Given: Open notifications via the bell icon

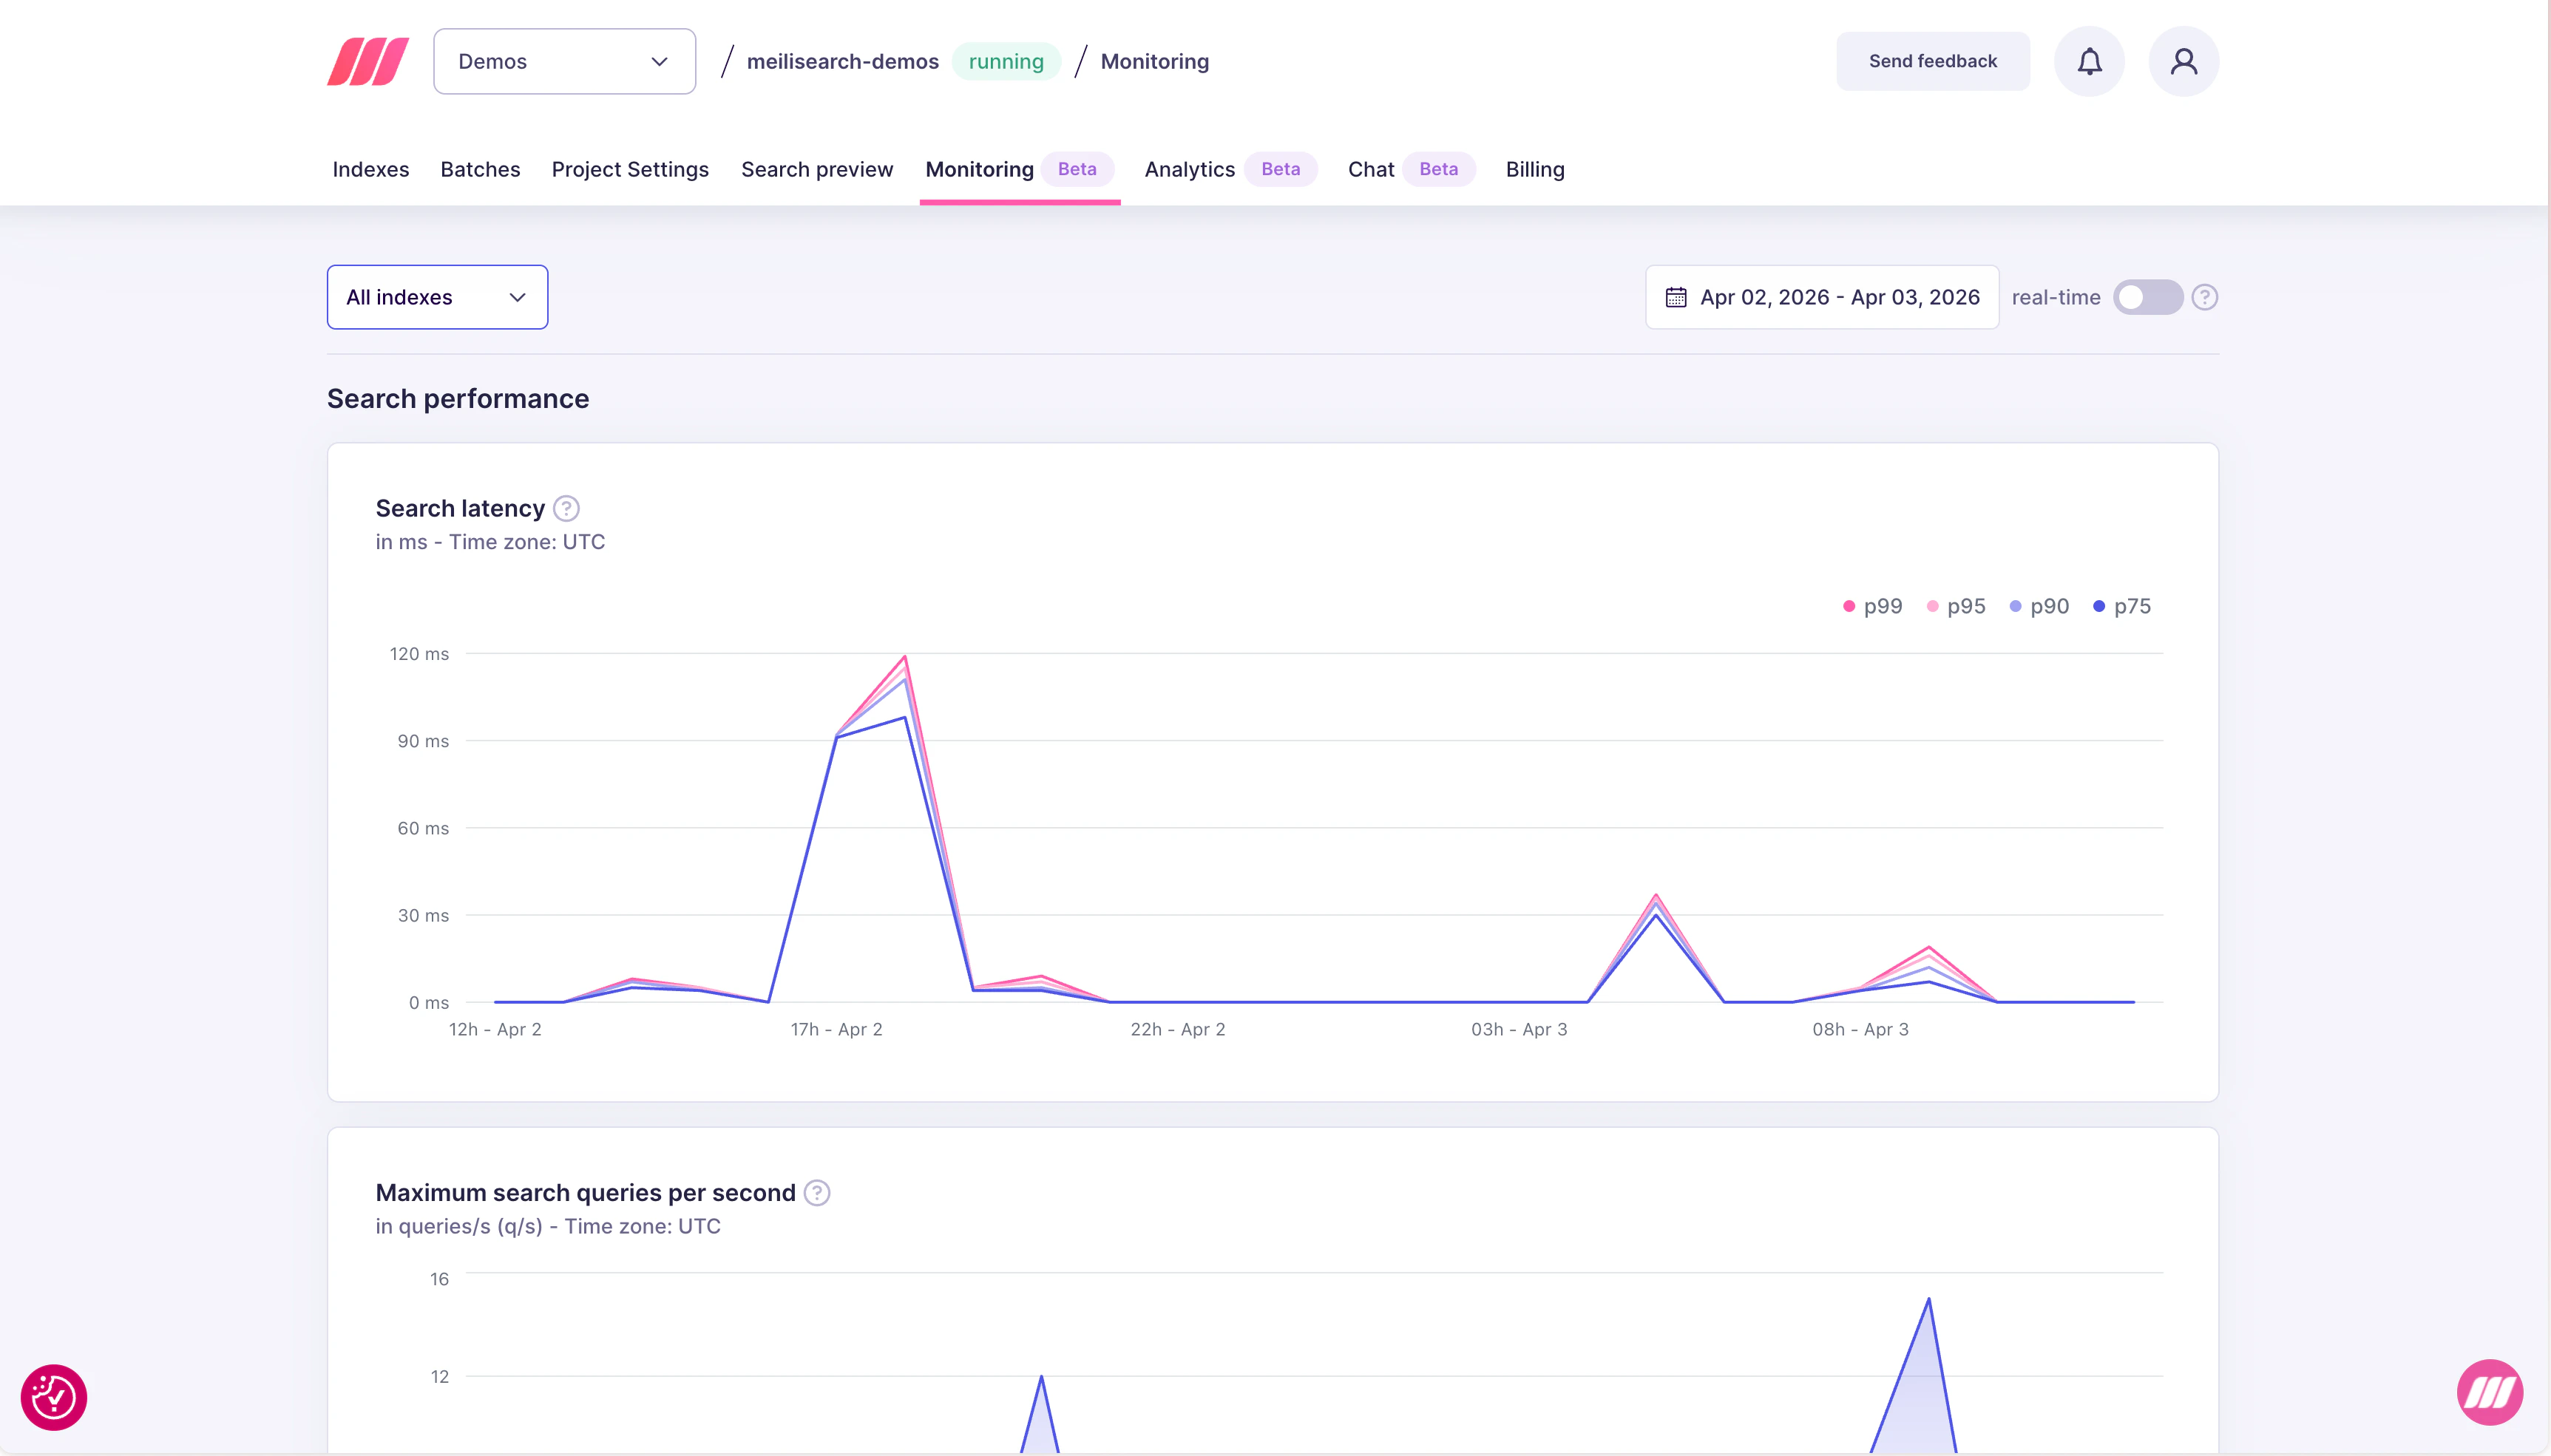Looking at the screenshot, I should point(2088,61).
